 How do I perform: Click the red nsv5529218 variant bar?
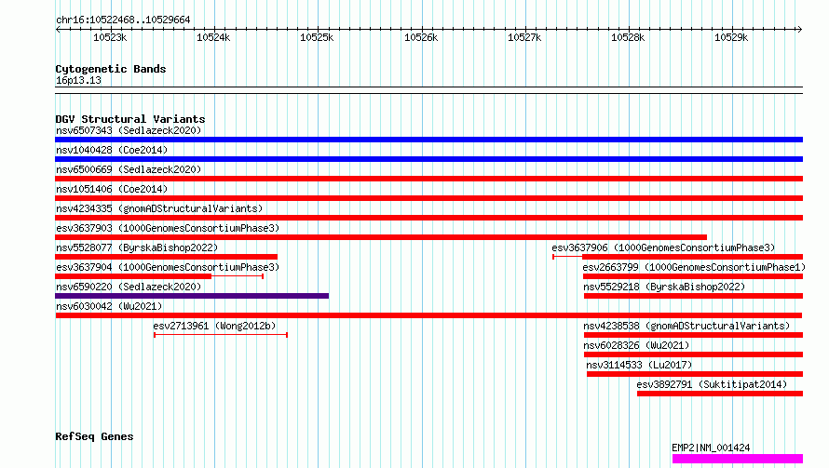[694, 296]
